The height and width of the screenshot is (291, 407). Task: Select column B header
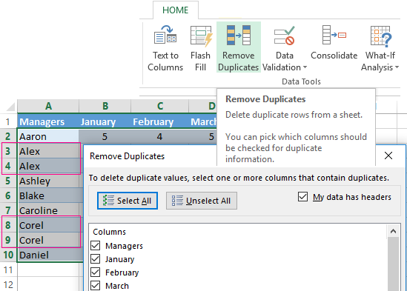point(105,106)
